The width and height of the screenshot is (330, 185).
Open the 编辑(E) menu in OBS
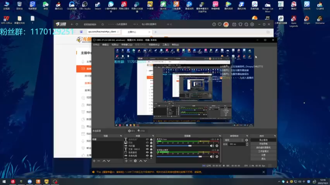coord(106,45)
